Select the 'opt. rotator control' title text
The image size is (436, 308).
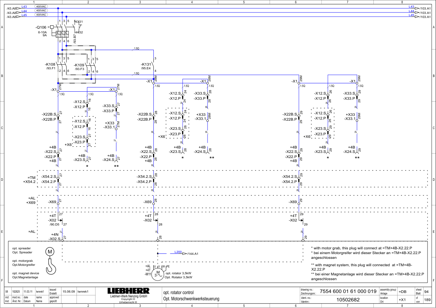pyautogui.click(x=179, y=293)
